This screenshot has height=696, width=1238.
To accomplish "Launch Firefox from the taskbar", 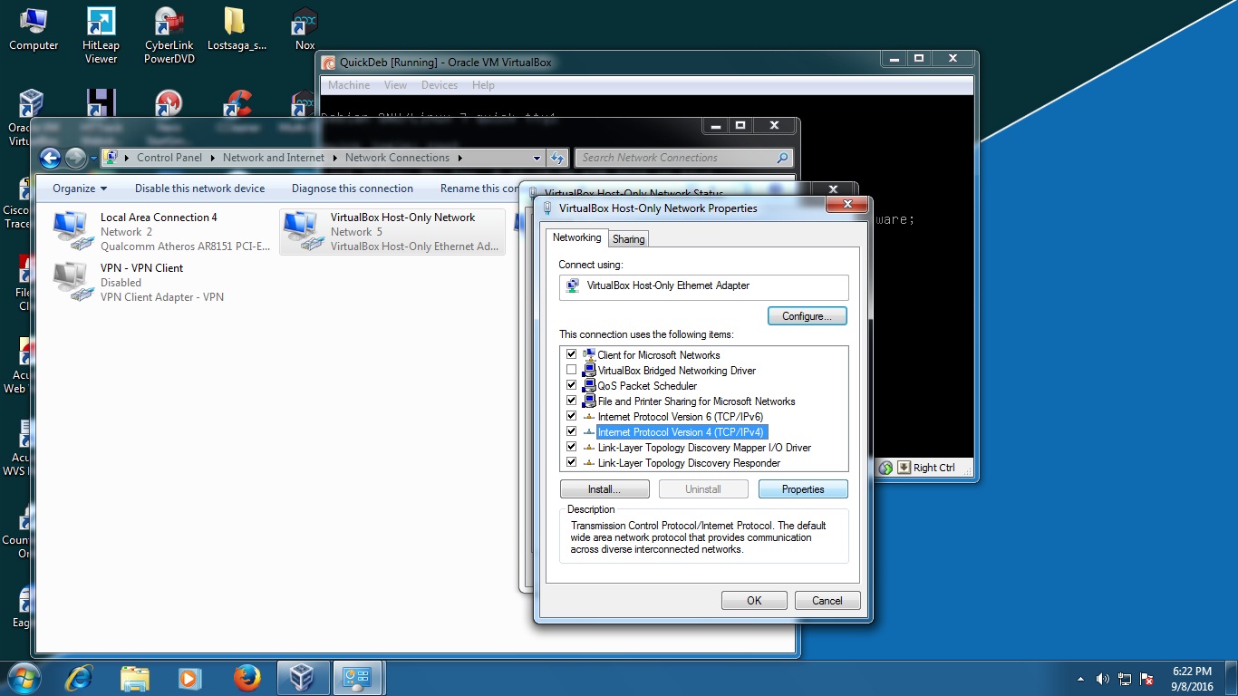I will [x=246, y=678].
